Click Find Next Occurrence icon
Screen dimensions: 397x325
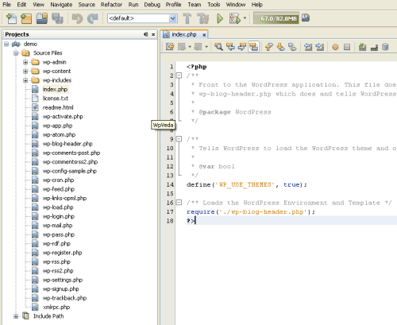pyautogui.click(x=242, y=47)
